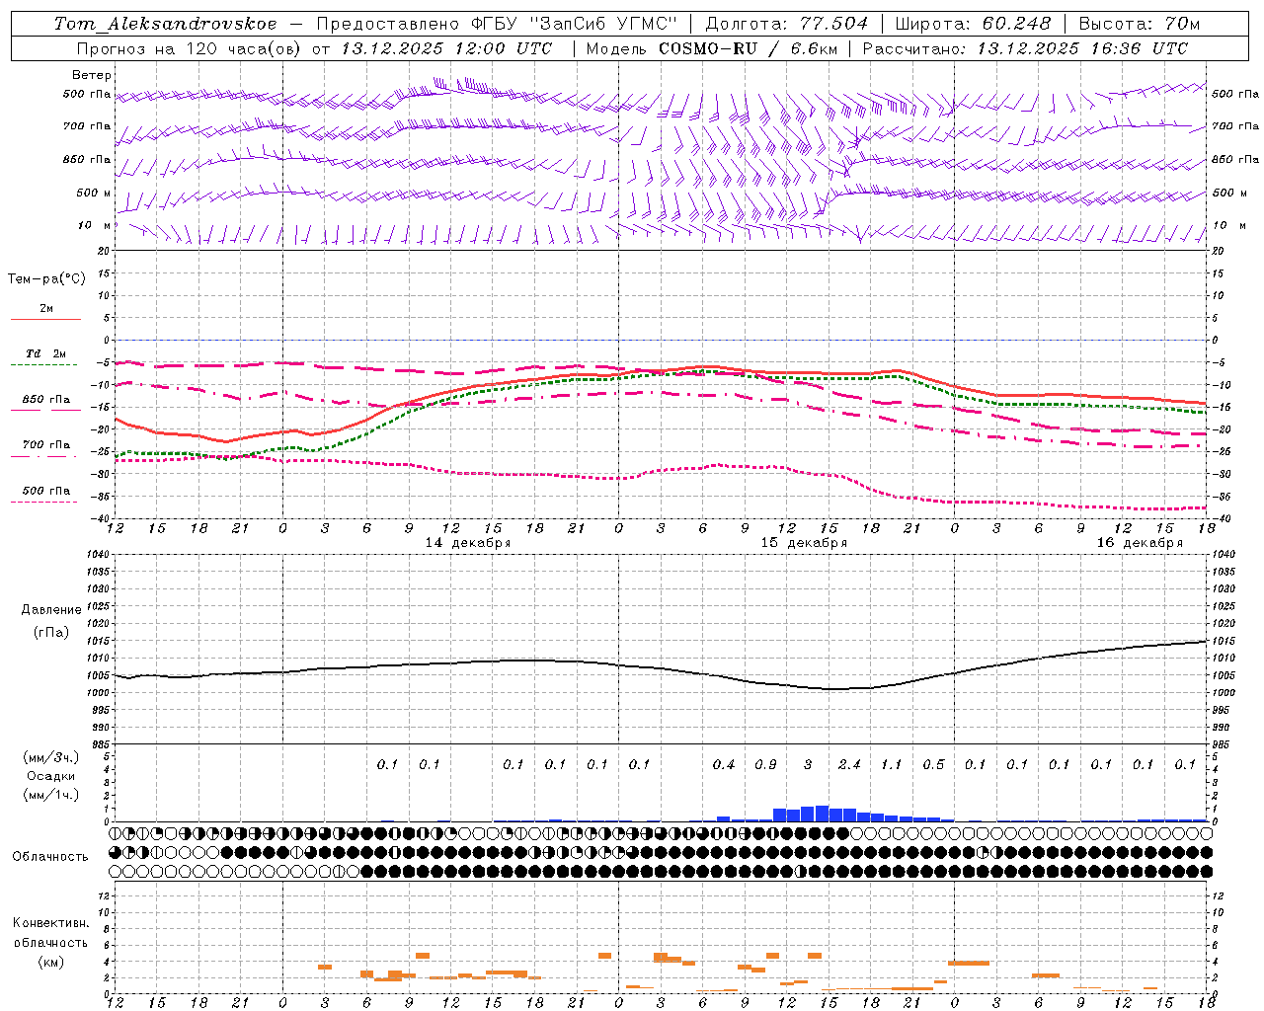Click the station name Tom_Aleksandrovskoe
1264x1011 pixels.
click(166, 24)
